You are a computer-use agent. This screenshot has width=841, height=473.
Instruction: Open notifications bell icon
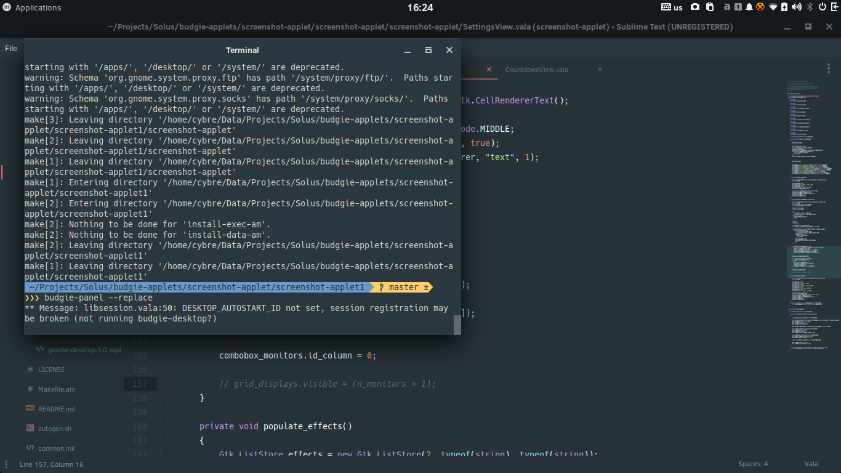pos(749,7)
